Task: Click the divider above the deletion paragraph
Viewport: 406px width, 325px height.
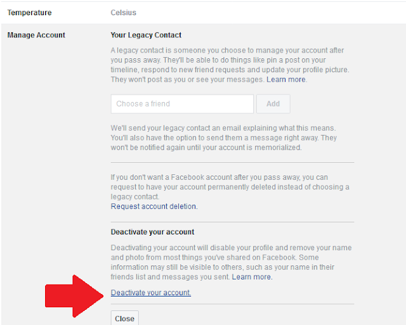Action: pos(232,163)
